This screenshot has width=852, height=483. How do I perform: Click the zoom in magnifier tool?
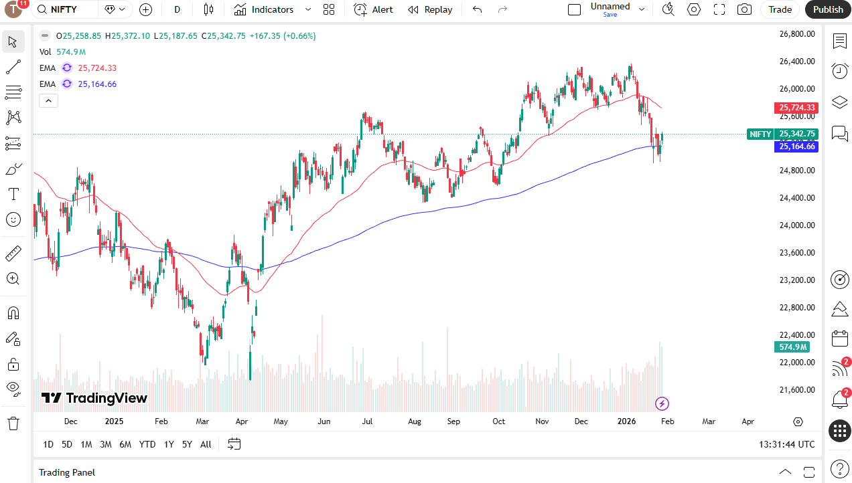coord(13,279)
